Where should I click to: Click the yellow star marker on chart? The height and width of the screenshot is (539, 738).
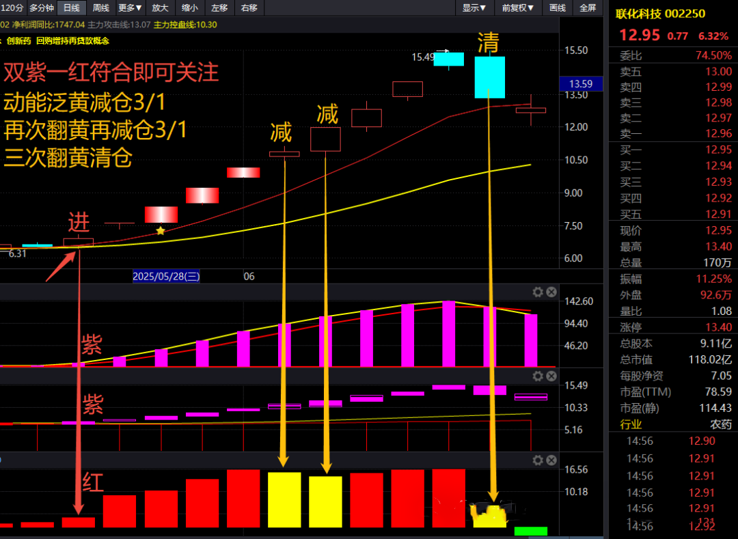pos(161,231)
